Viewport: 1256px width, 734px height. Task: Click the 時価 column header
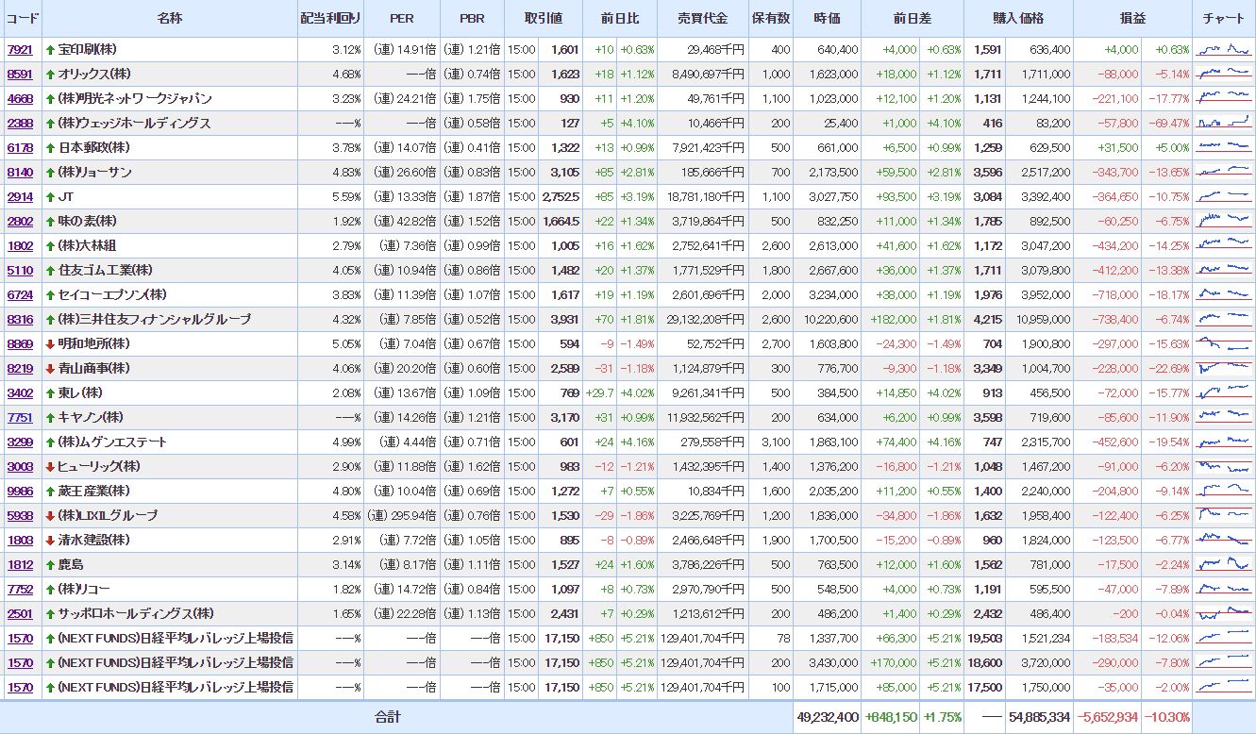828,19
